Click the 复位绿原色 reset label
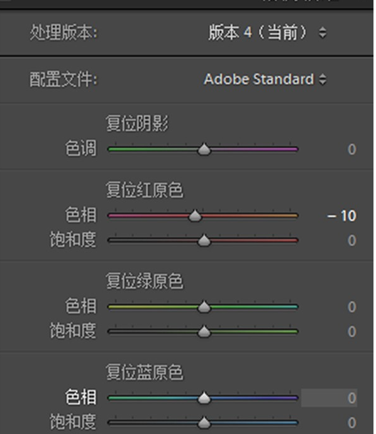Image resolution: width=376 pixels, height=434 pixels. point(145,281)
